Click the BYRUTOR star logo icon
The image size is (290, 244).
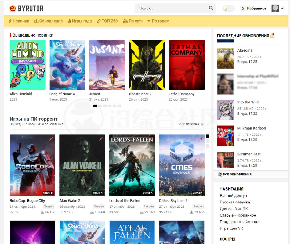point(13,8)
